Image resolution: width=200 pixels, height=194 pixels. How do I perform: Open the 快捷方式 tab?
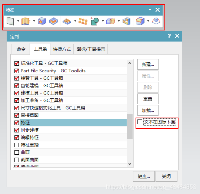[62, 49]
